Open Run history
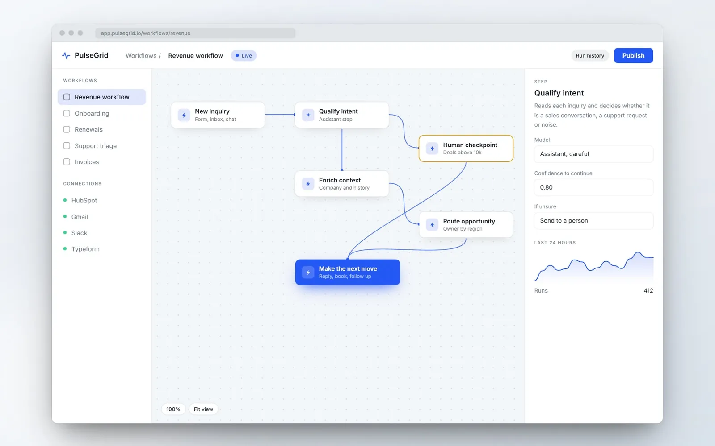The height and width of the screenshot is (446, 715). point(590,55)
